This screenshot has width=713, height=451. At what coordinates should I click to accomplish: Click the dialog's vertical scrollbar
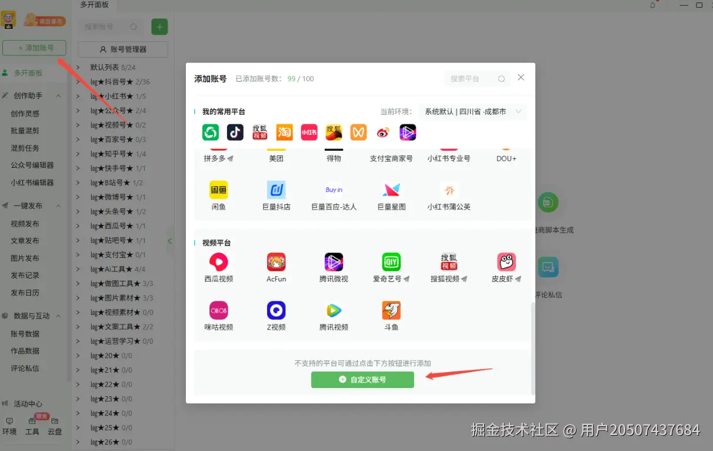(533, 348)
